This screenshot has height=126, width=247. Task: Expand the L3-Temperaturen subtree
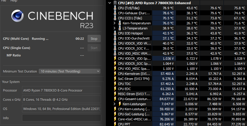coord(115,28)
